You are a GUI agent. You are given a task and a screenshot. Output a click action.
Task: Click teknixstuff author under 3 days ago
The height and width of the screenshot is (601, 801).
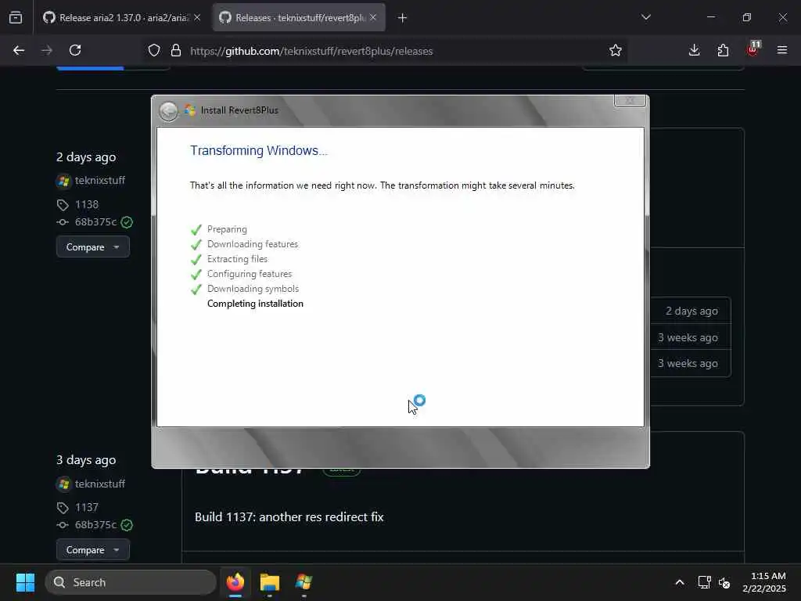point(100,484)
